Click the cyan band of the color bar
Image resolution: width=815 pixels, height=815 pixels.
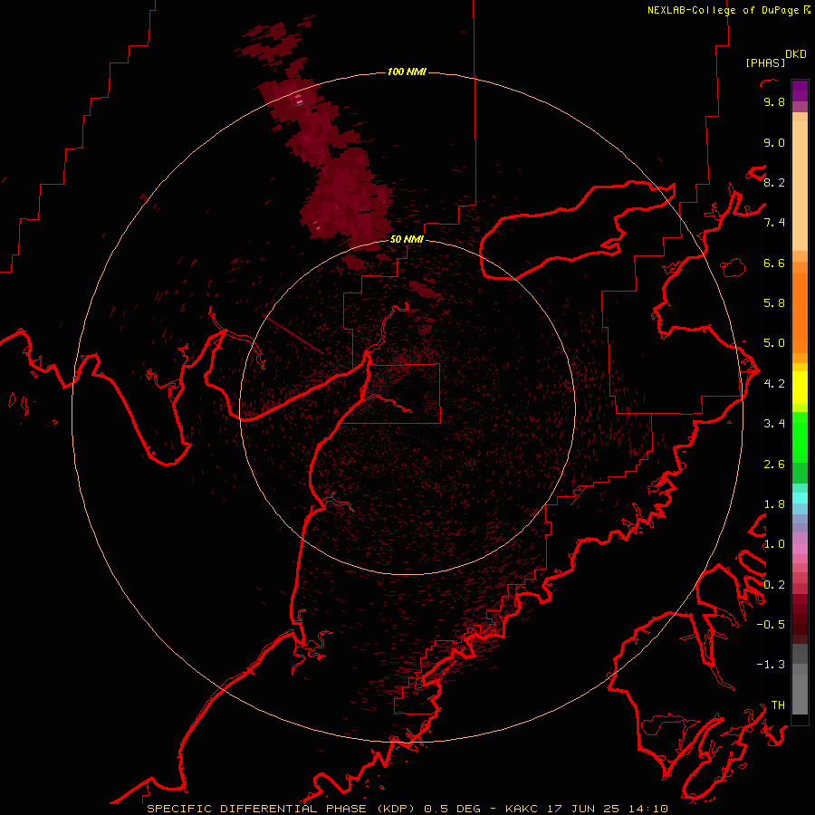[800, 498]
